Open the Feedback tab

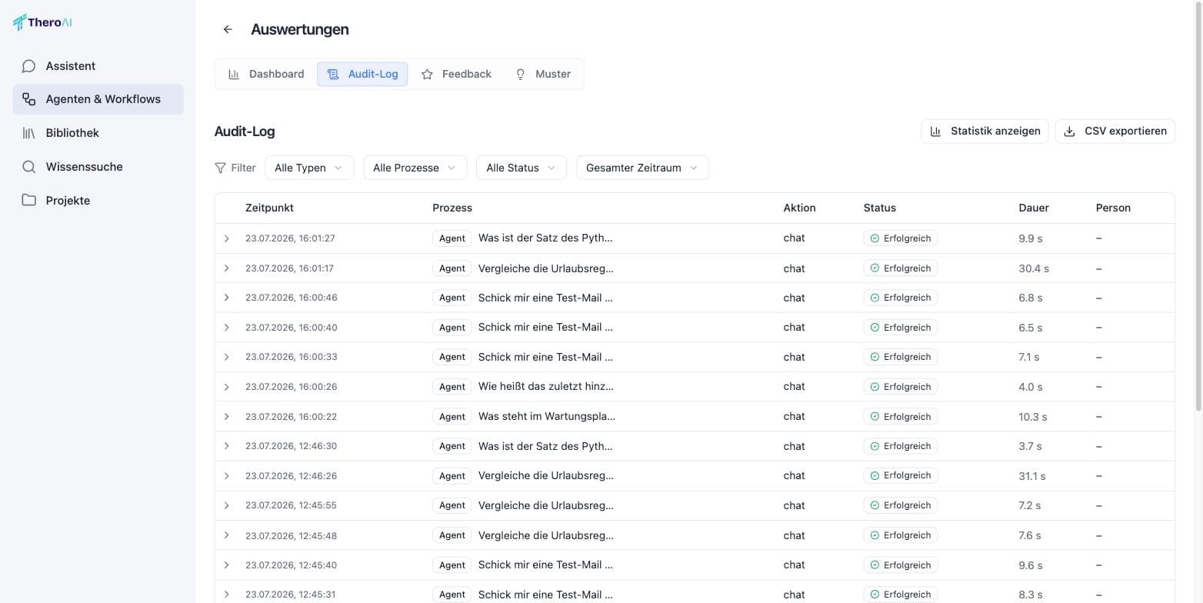click(x=456, y=75)
